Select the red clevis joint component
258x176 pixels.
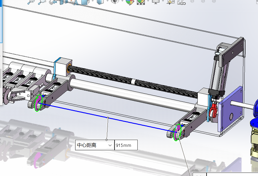click(214, 110)
